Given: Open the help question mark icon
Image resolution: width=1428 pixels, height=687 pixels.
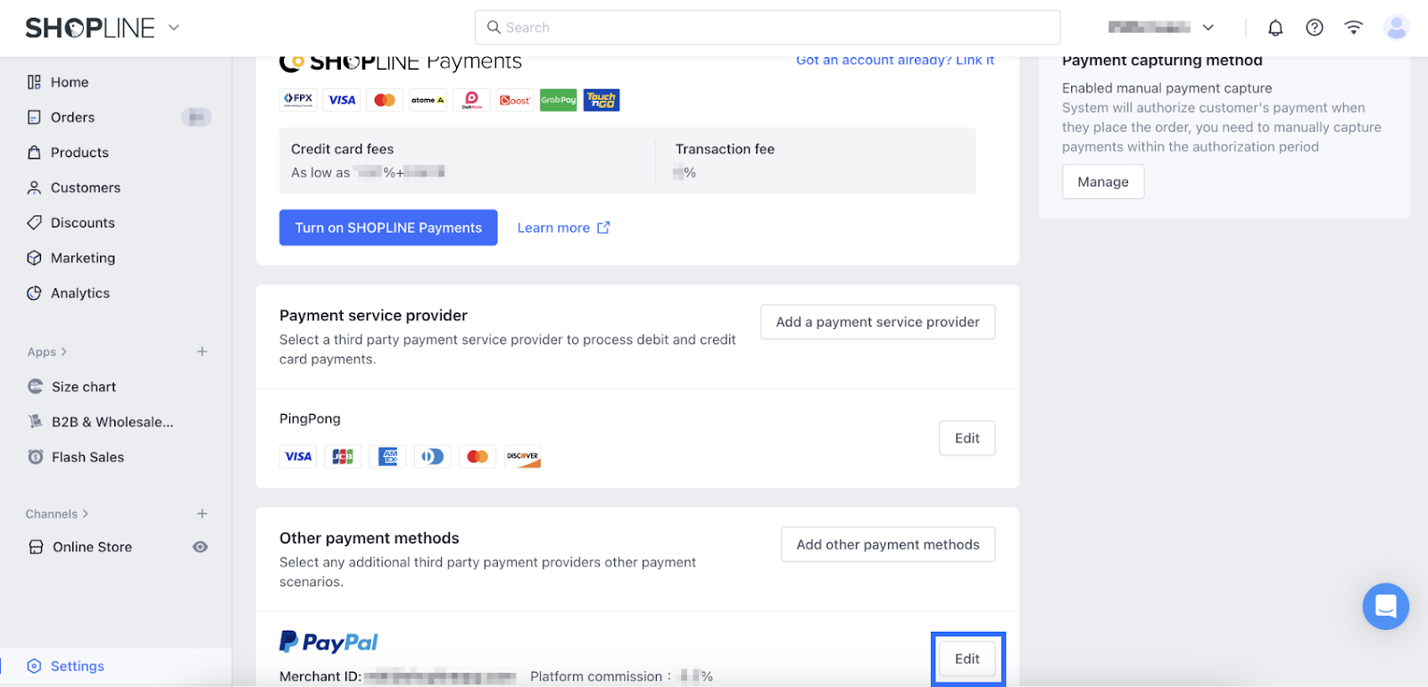Looking at the screenshot, I should (x=1315, y=28).
